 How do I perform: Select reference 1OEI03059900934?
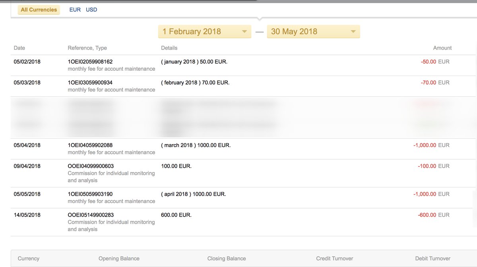(90, 83)
